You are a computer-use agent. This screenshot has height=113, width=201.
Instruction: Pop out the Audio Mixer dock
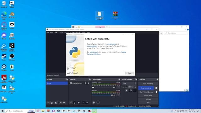tap(119, 79)
